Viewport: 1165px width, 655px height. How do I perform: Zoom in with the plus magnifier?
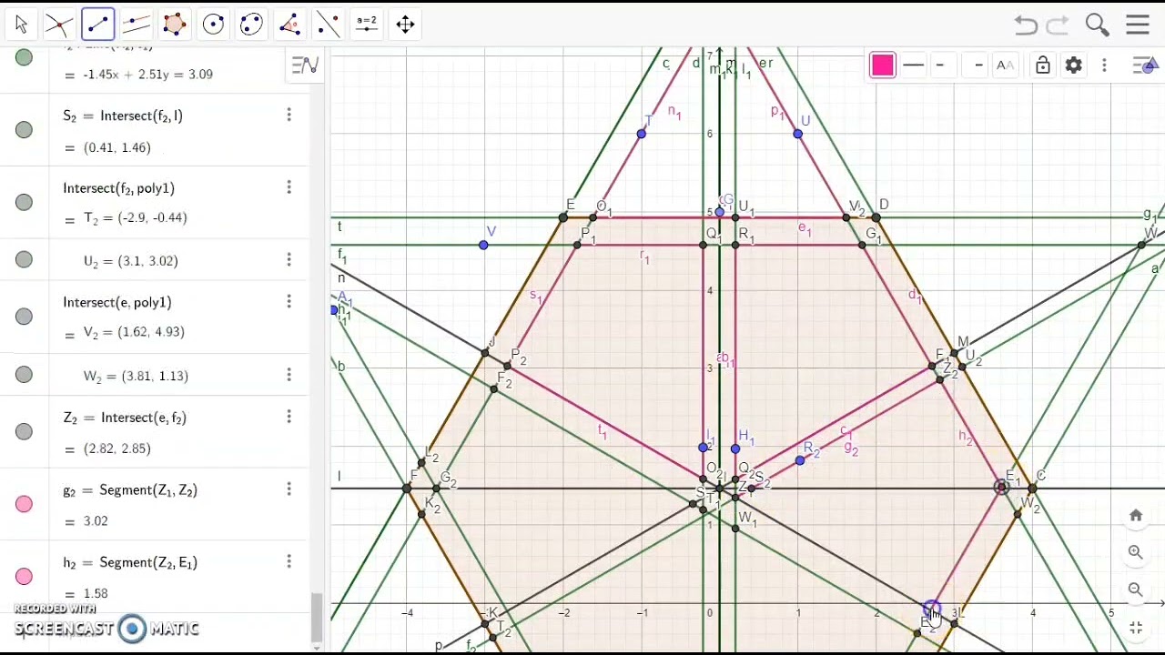click(x=1136, y=552)
